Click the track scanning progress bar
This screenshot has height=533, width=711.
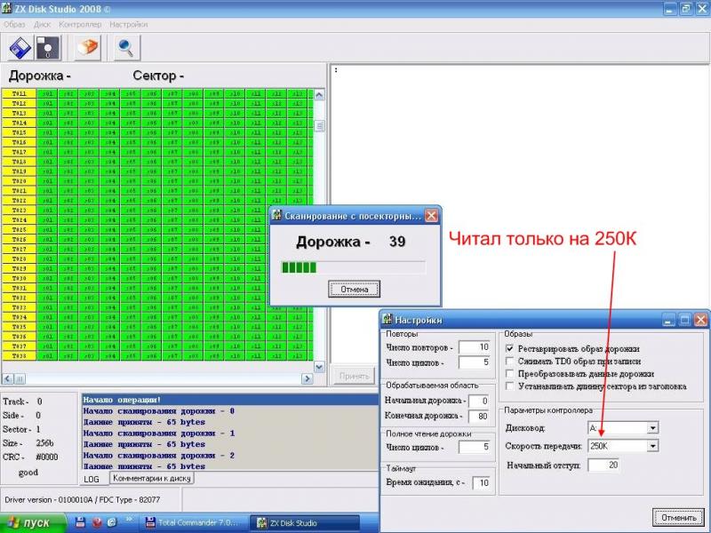pos(354,266)
